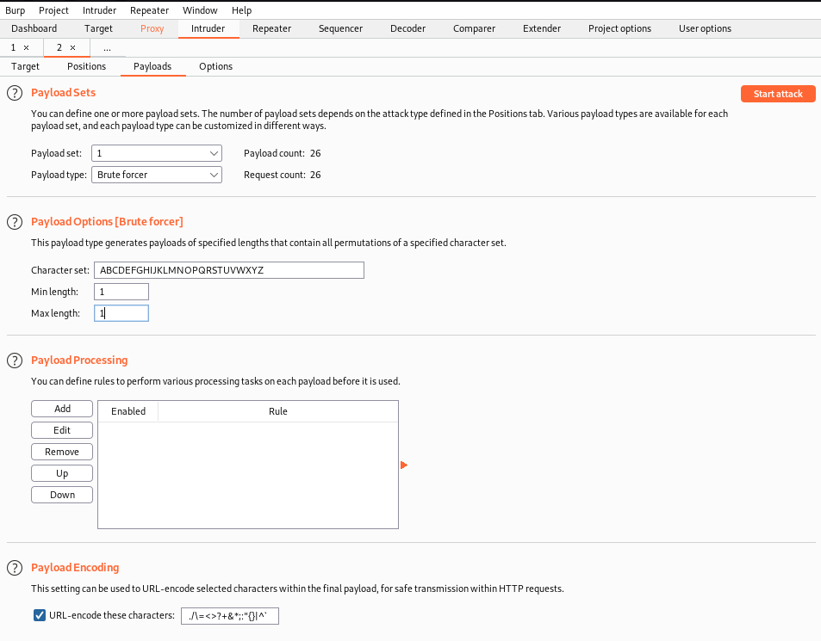This screenshot has height=641, width=821.
Task: Switch to the Positions sub-tab
Action: pyautogui.click(x=86, y=66)
